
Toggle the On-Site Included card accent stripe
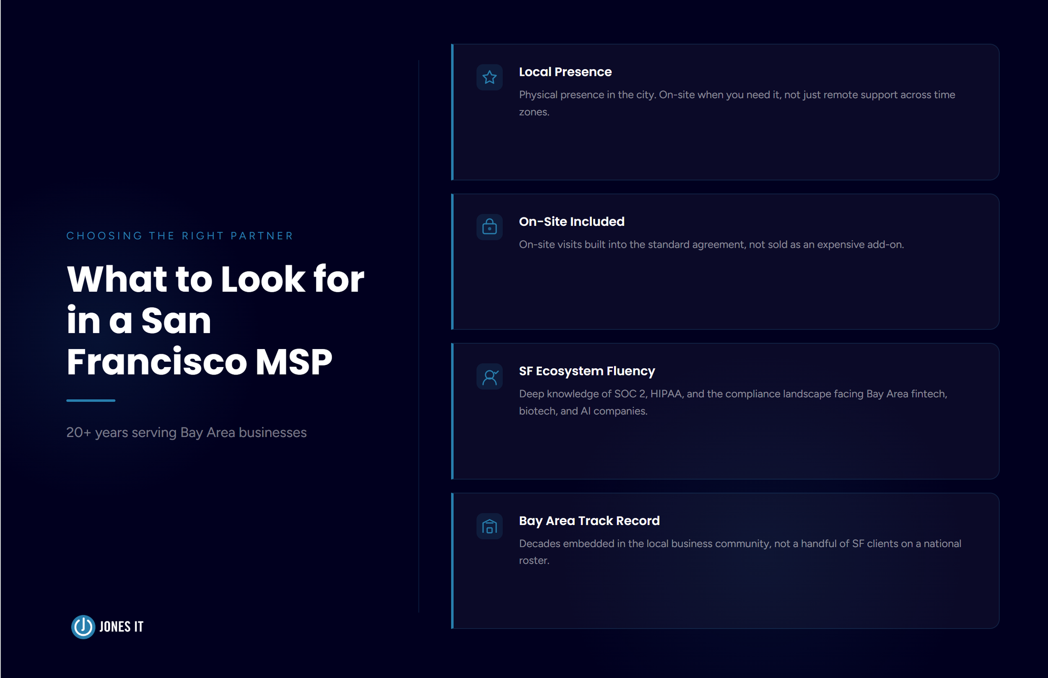pos(453,263)
